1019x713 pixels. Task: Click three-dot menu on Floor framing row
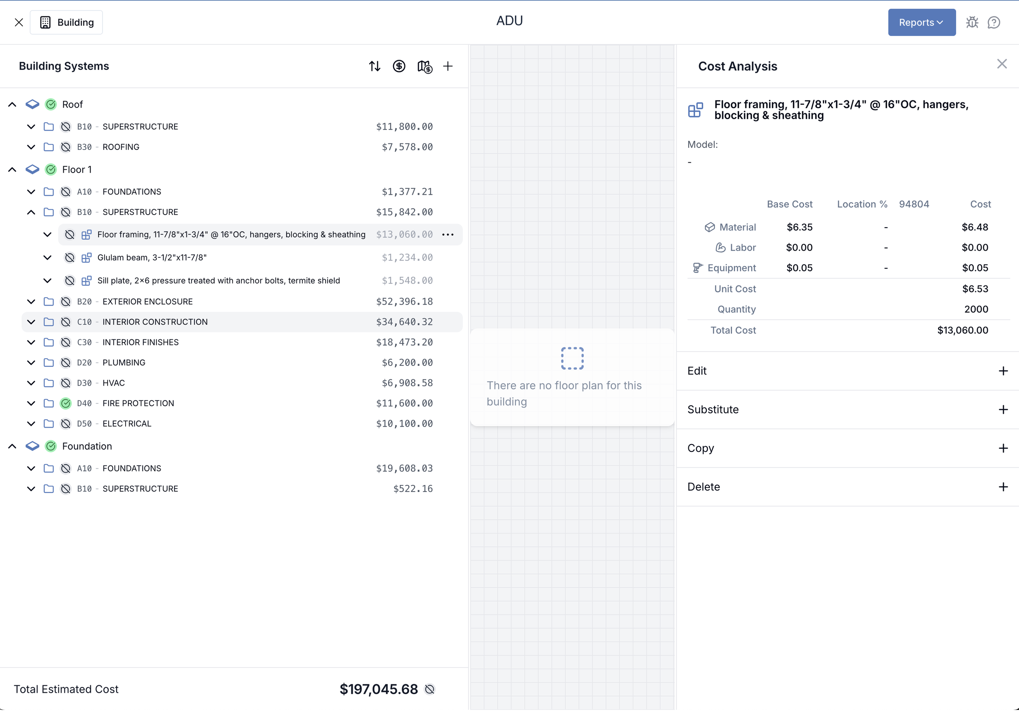click(448, 234)
